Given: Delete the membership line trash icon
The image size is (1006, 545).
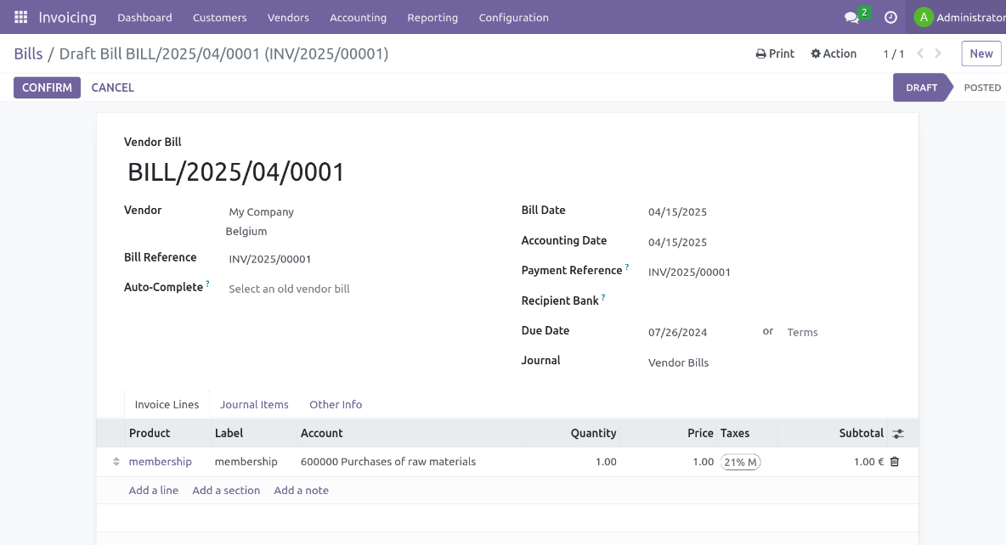Looking at the screenshot, I should pyautogui.click(x=895, y=462).
